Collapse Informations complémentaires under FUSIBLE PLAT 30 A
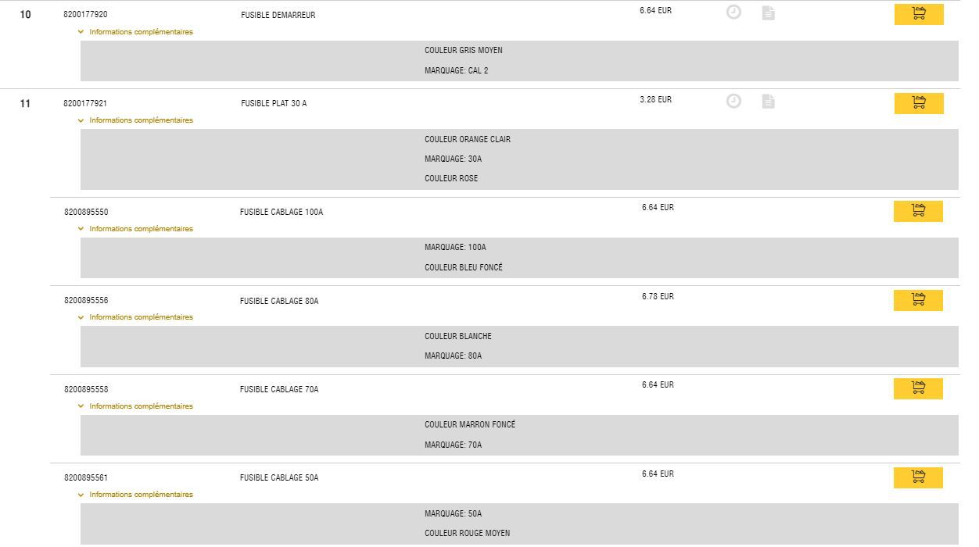 (135, 120)
